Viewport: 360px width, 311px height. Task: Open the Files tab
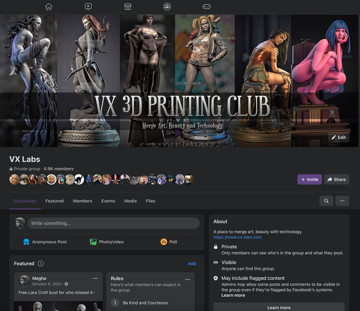tap(150, 201)
